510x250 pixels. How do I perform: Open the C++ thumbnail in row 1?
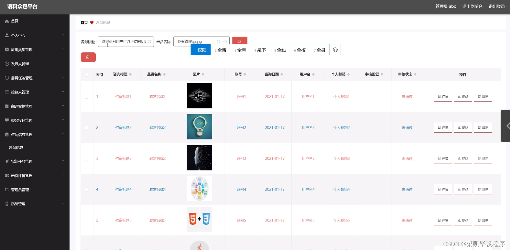point(200,96)
